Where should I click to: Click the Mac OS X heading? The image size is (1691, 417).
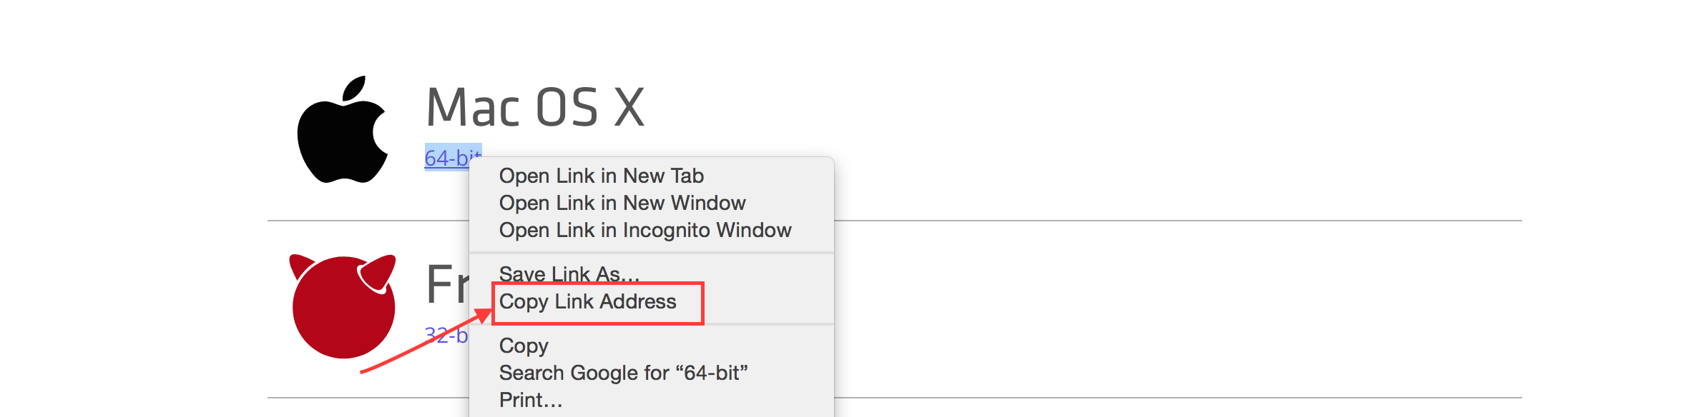[535, 107]
